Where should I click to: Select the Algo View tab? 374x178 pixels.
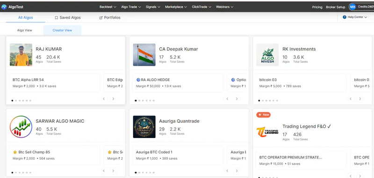(x=25, y=30)
